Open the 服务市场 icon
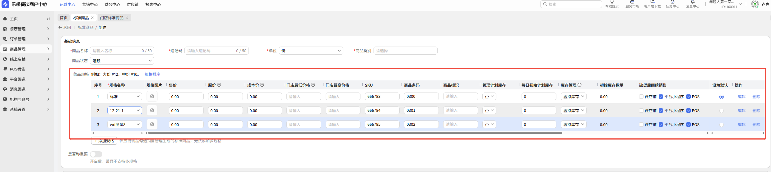Viewport: 771px width, 172px height. tap(632, 2)
